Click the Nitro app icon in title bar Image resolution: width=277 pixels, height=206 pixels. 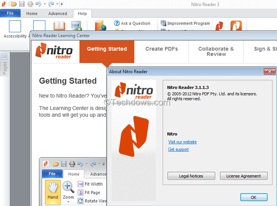(4, 4)
